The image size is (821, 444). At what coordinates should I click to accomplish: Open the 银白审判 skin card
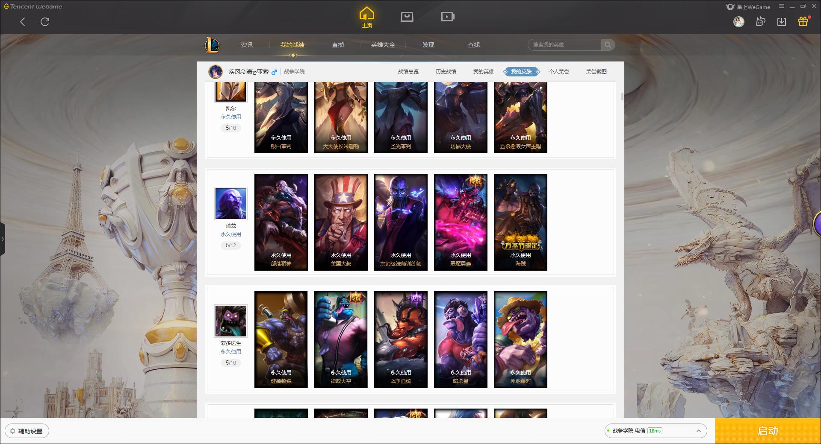(x=281, y=117)
